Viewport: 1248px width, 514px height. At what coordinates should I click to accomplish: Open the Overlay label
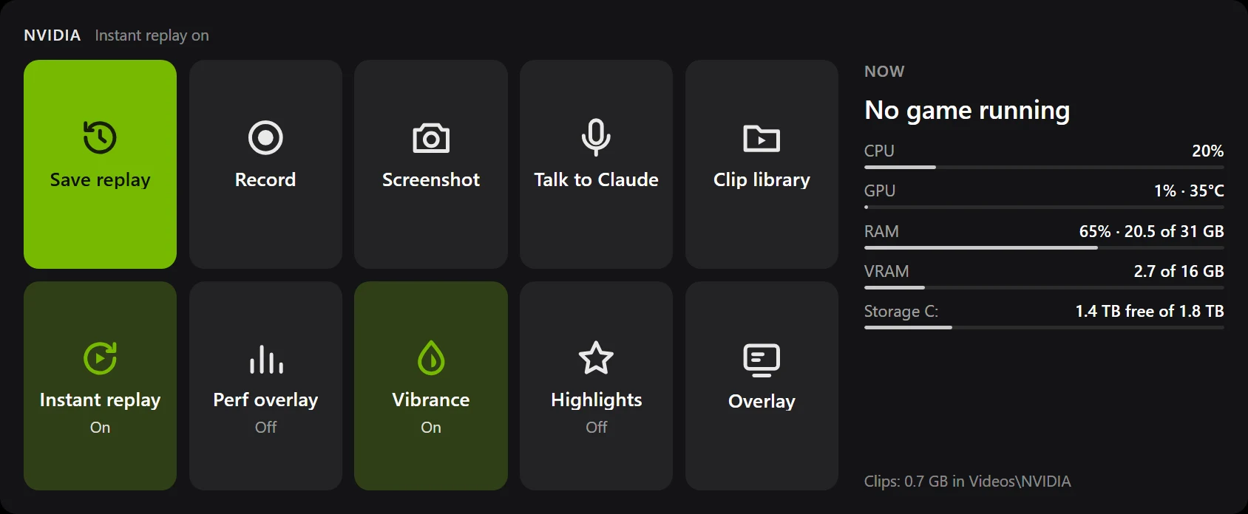pos(762,401)
